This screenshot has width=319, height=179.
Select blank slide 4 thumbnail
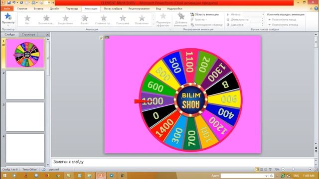(25, 148)
